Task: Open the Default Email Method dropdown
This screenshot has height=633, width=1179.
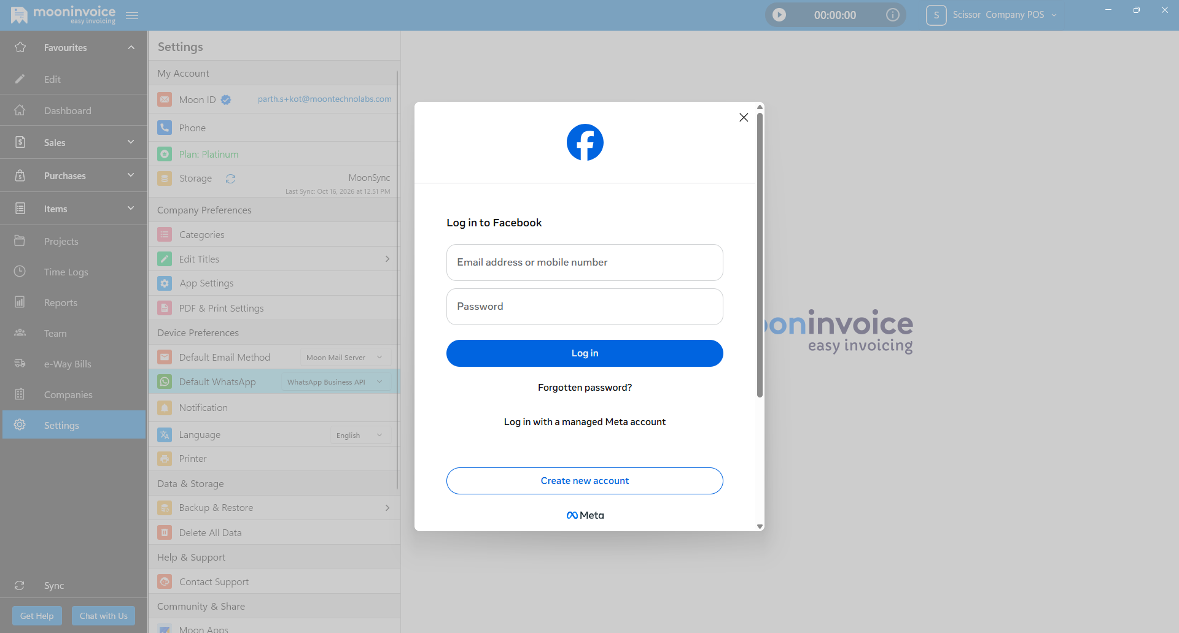Action: 345,357
